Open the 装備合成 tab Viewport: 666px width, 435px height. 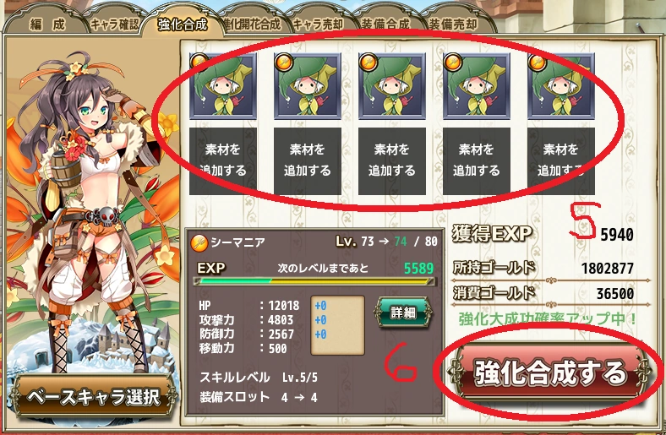click(385, 24)
